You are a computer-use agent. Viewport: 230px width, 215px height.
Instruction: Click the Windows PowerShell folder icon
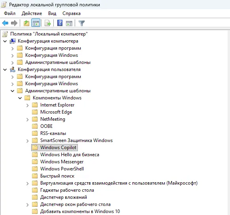click(35, 169)
